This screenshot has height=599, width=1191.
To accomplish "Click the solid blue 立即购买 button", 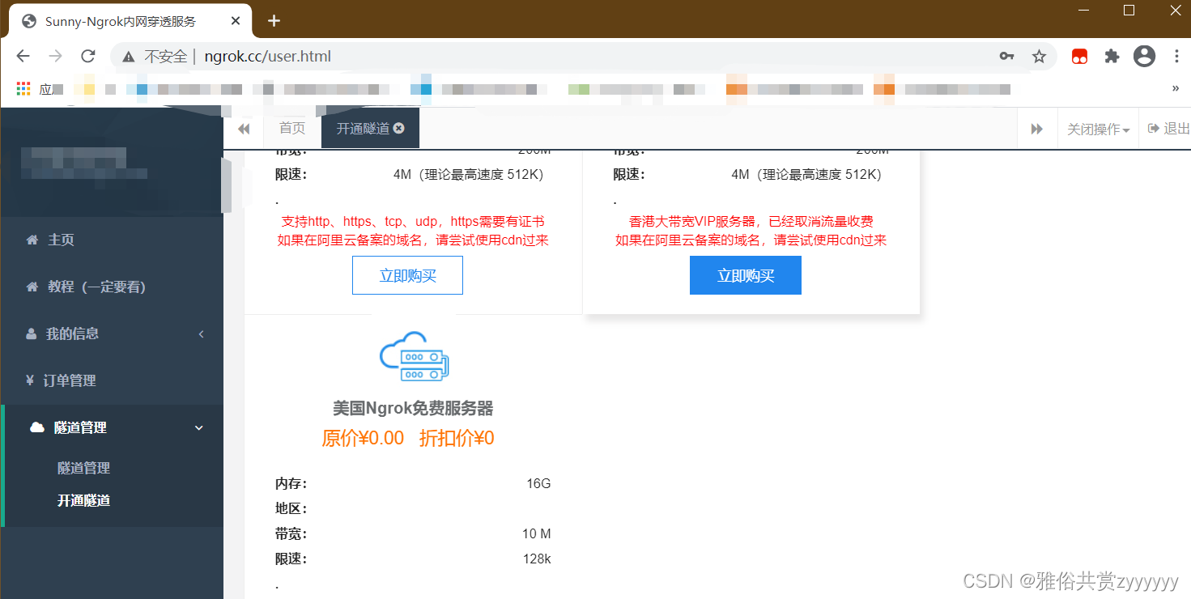I will [x=746, y=275].
